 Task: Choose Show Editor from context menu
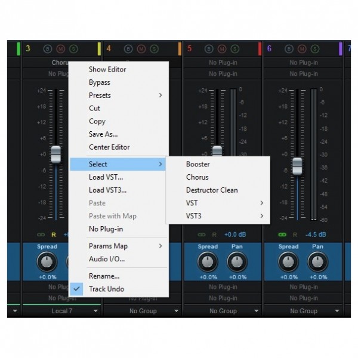[119, 69]
